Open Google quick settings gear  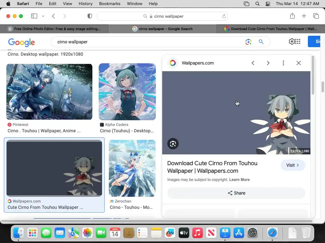pyautogui.click(x=292, y=41)
